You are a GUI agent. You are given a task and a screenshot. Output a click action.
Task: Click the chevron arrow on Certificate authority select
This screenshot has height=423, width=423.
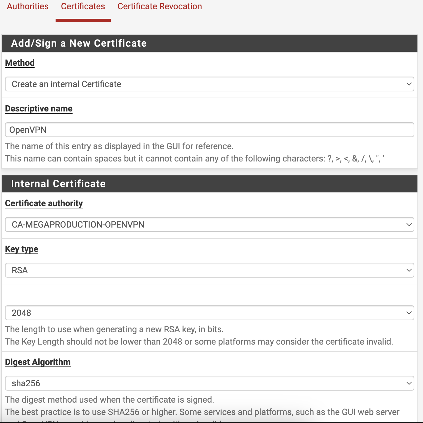point(409,224)
